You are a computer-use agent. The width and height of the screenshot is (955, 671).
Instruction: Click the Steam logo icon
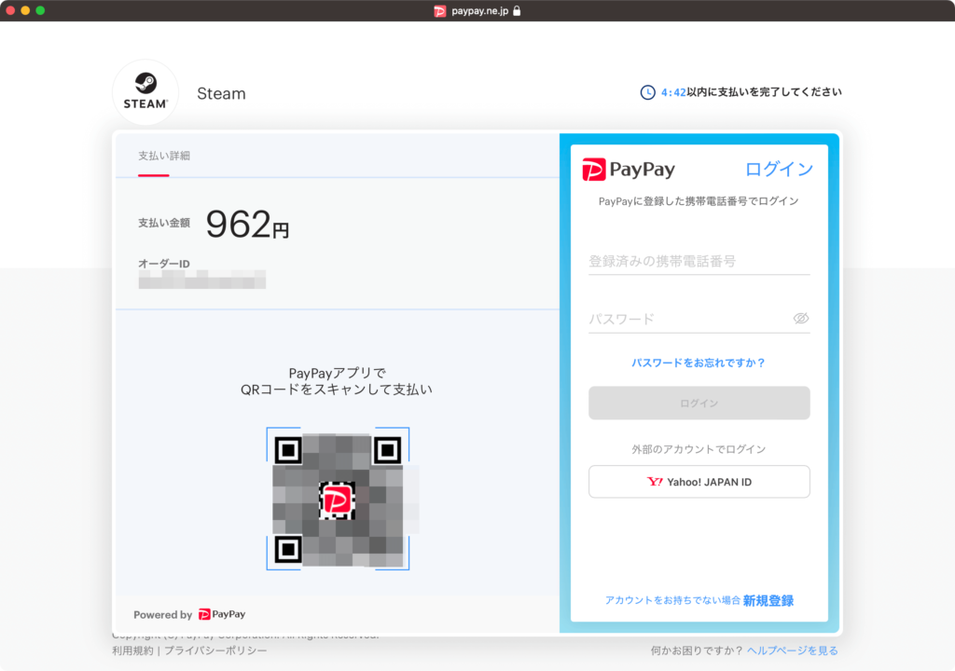145,92
